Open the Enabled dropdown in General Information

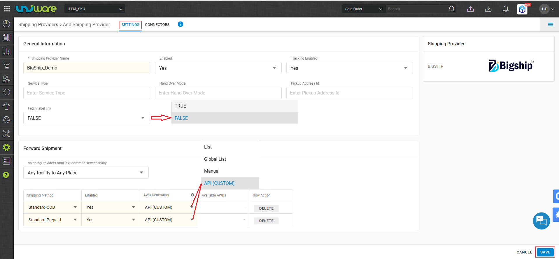(218, 68)
